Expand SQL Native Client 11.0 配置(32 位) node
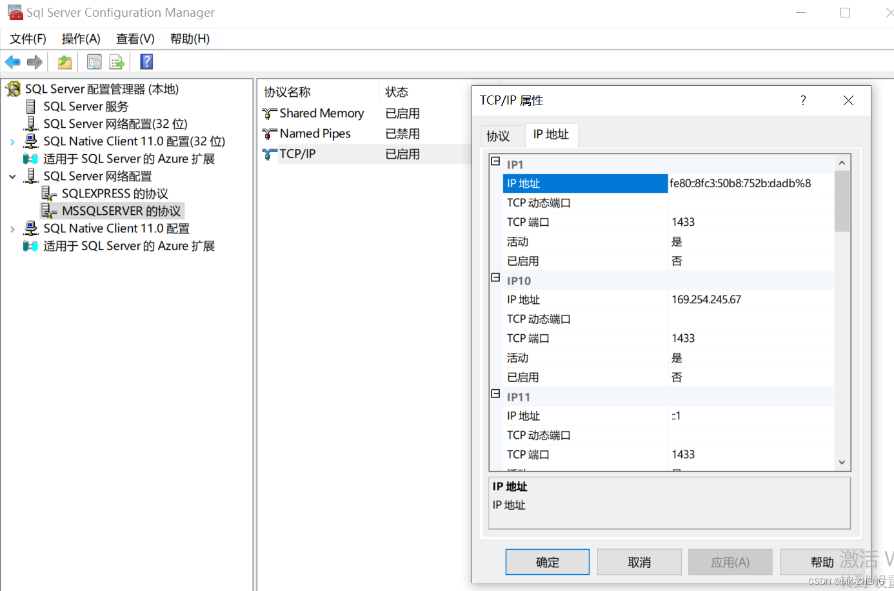 click(x=12, y=141)
